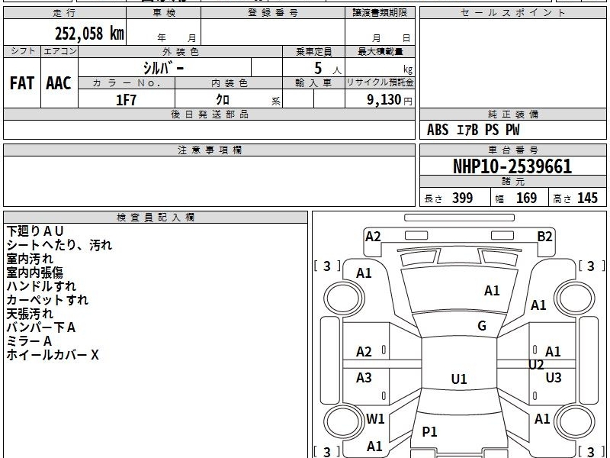
Task: Click the 純正装備 section header
Action: pos(512,114)
